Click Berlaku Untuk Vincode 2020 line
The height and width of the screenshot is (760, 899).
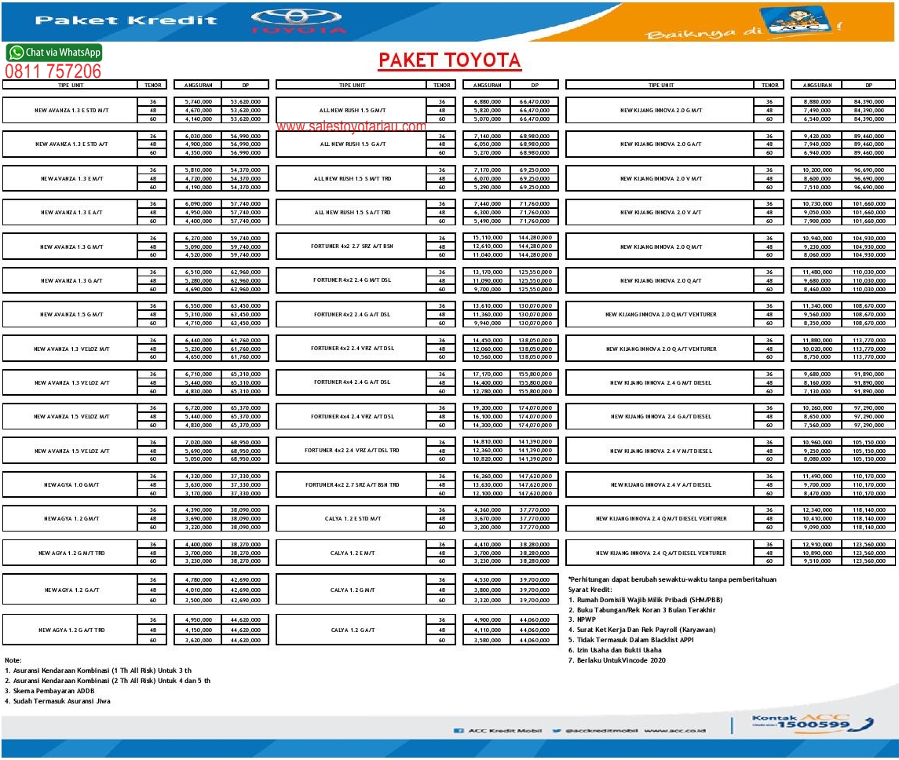[617, 660]
